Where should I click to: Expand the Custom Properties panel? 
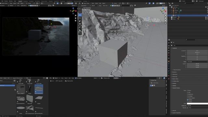[x=176, y=113]
